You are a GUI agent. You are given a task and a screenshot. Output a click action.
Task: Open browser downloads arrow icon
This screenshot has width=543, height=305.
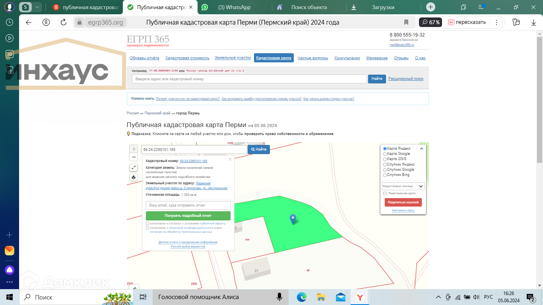click(534, 22)
